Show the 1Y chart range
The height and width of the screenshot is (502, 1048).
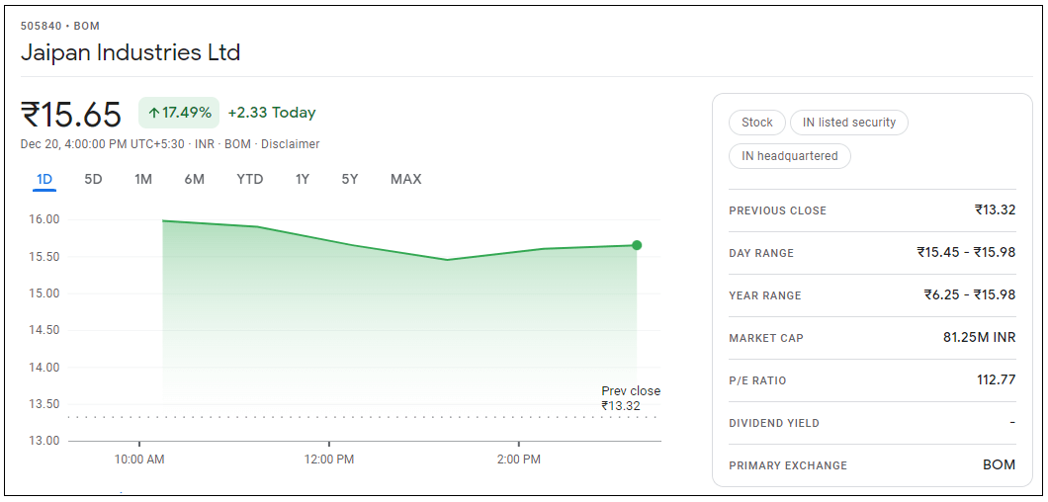point(303,179)
